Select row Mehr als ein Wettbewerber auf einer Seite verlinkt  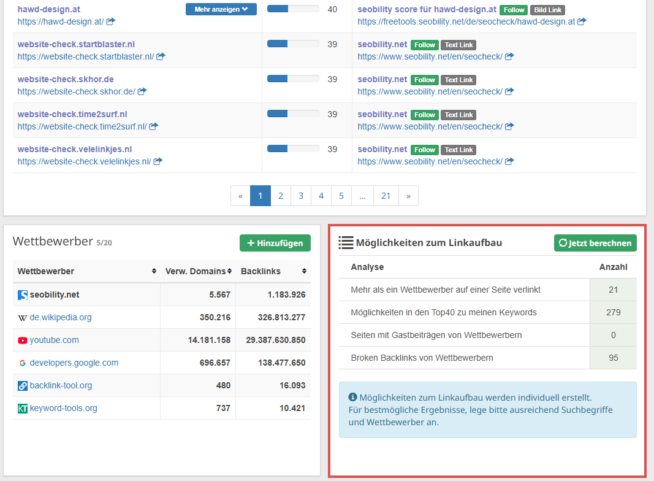[x=487, y=290]
